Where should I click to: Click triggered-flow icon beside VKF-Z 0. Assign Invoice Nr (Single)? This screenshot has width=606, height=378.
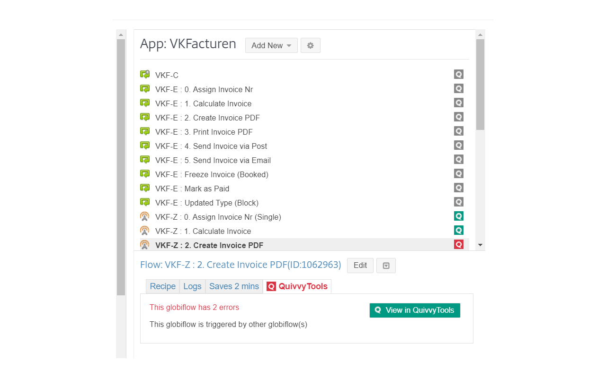pos(145,216)
